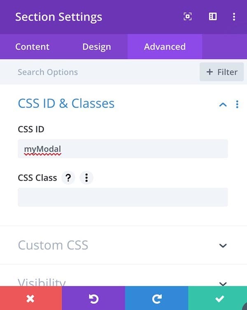Open the CSS Class field options dots

(86, 177)
